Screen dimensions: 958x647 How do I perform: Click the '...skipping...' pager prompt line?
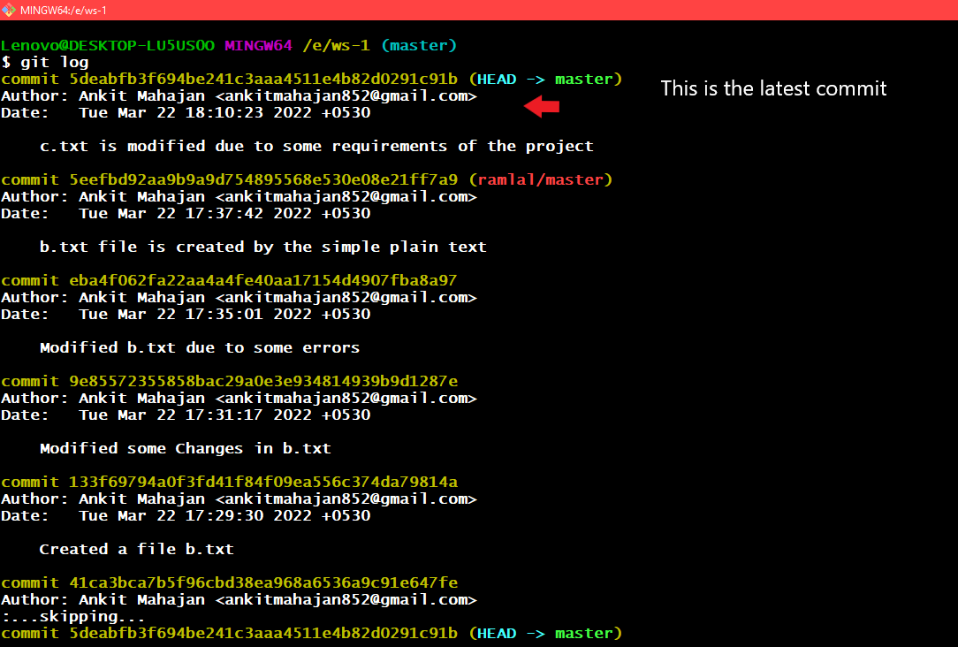coord(73,617)
